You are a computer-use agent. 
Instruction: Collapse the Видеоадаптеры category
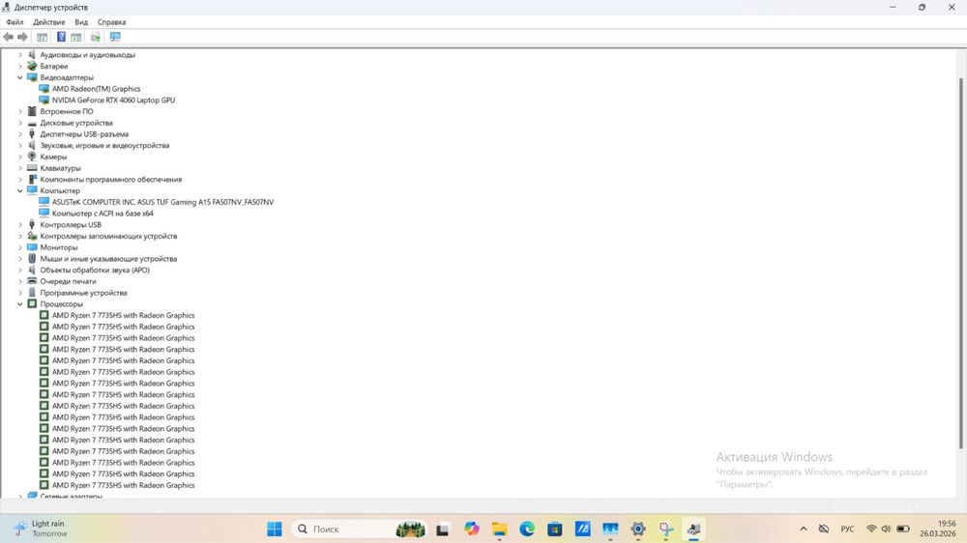[19, 77]
